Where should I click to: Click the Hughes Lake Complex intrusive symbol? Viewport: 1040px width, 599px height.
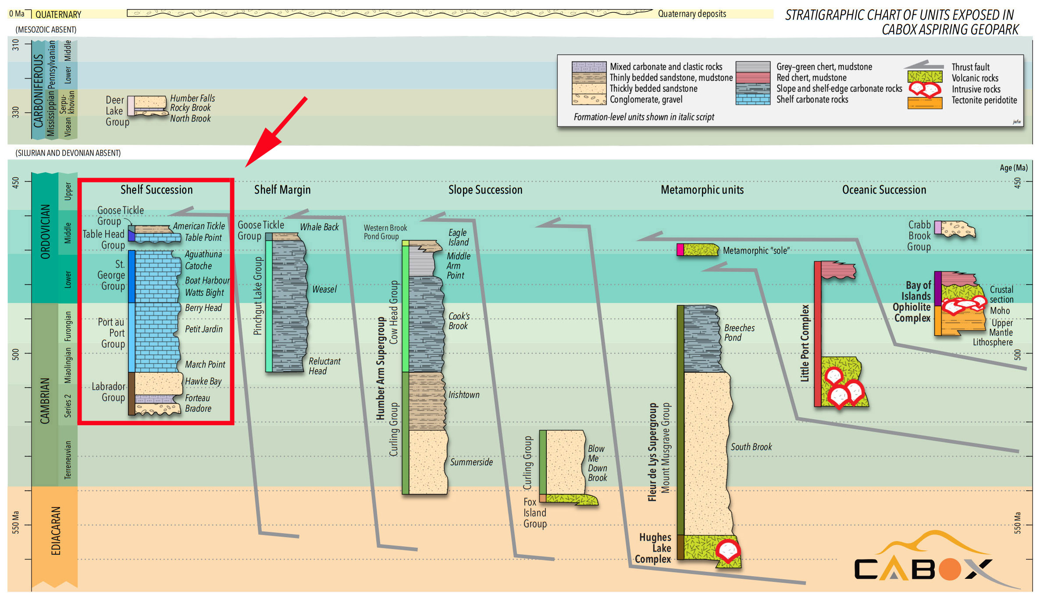(x=728, y=550)
